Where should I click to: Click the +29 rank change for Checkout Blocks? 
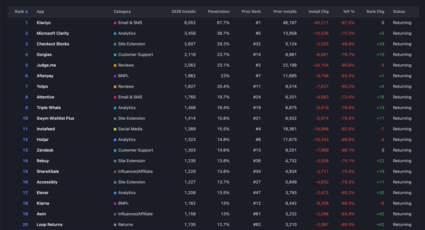point(380,44)
